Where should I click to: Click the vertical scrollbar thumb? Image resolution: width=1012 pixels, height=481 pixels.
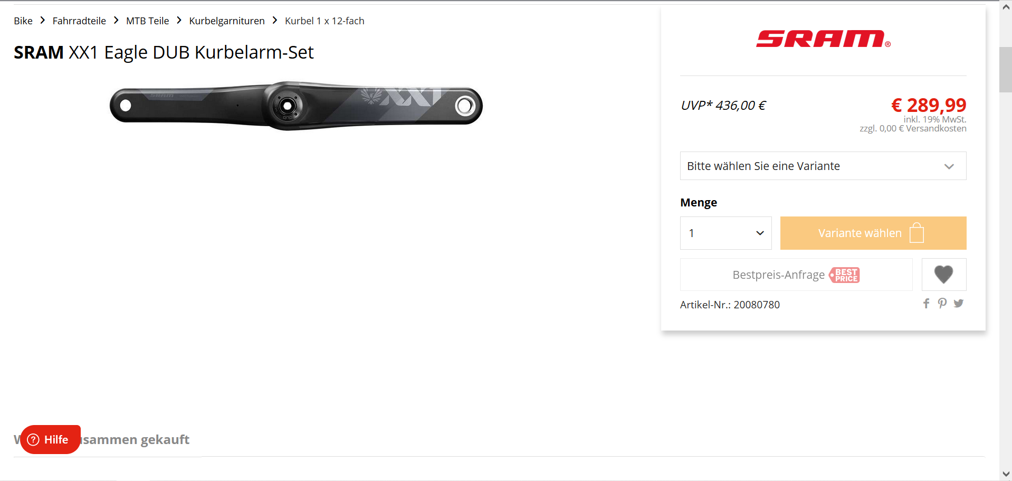(x=1006, y=70)
